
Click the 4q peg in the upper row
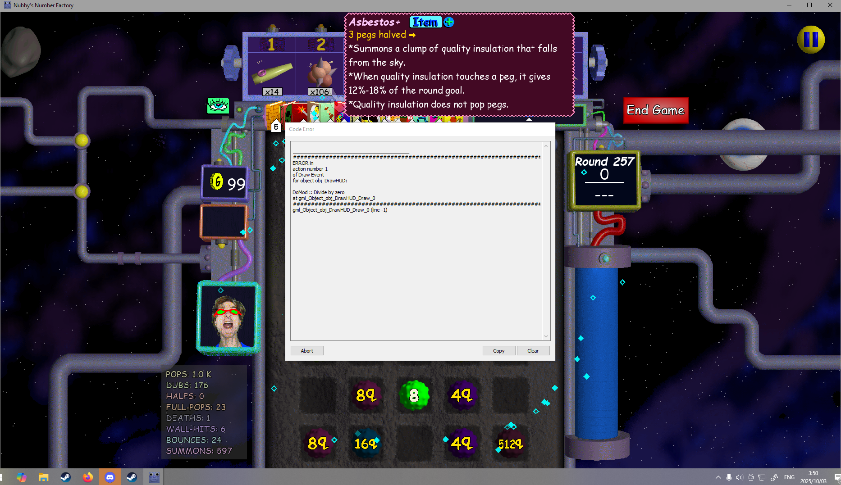[462, 395]
